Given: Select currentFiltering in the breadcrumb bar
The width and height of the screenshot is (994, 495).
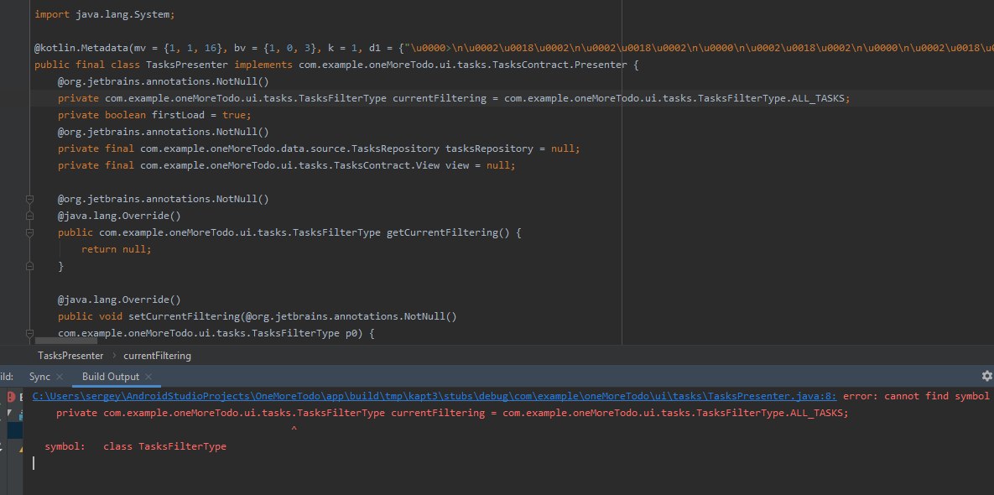Looking at the screenshot, I should point(157,356).
